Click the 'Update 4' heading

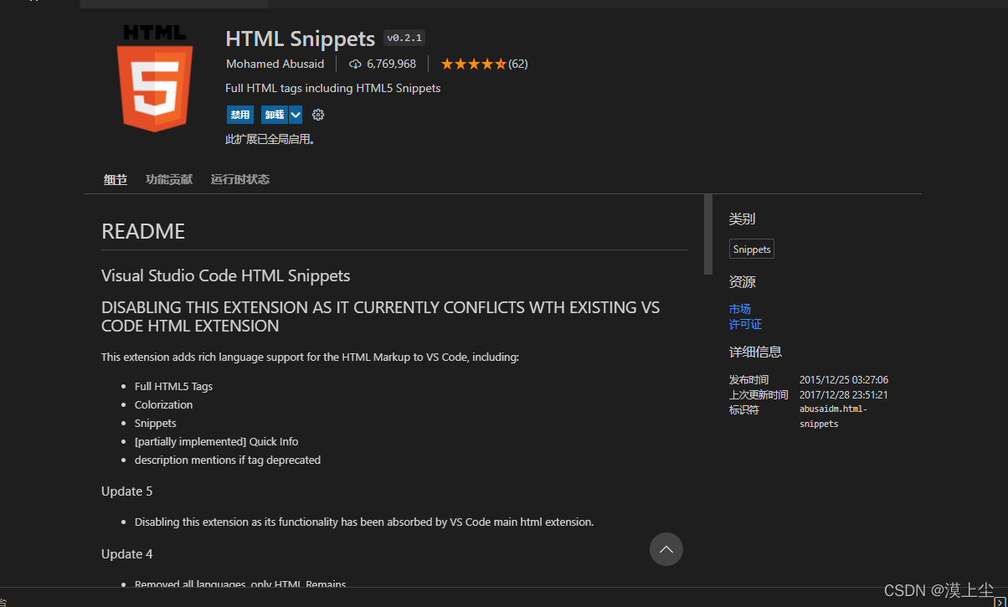pos(127,554)
